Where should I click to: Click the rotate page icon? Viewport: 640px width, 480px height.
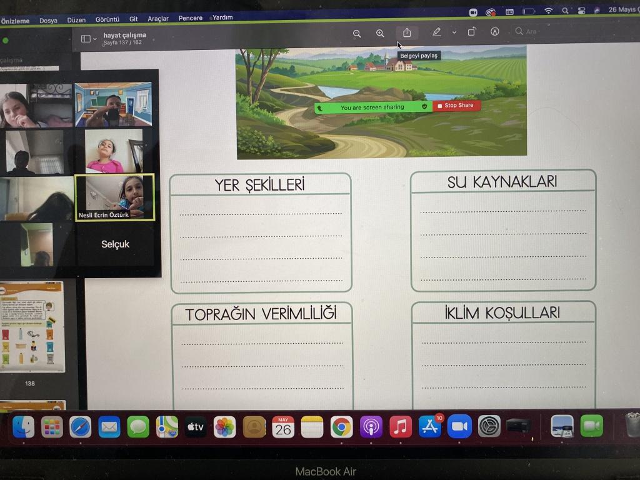pos(472,32)
